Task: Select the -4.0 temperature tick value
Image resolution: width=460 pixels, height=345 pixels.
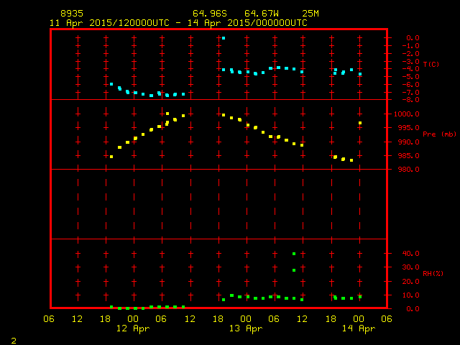Action: [410, 69]
